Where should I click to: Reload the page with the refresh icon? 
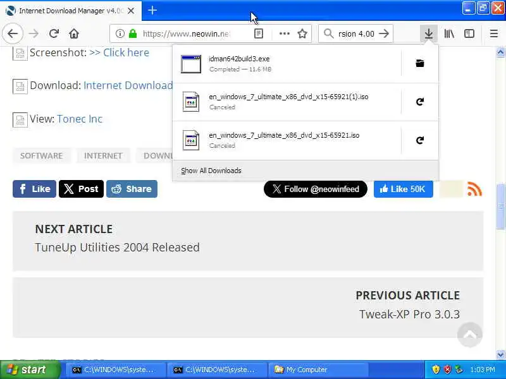click(54, 33)
